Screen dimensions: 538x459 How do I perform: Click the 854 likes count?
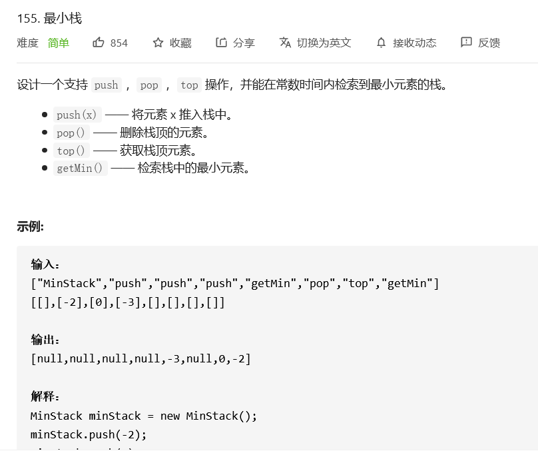(x=119, y=43)
